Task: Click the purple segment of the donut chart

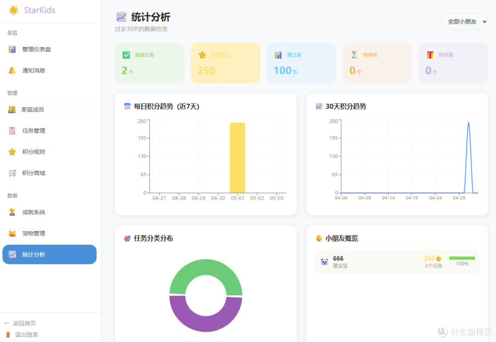Action: coord(206,323)
